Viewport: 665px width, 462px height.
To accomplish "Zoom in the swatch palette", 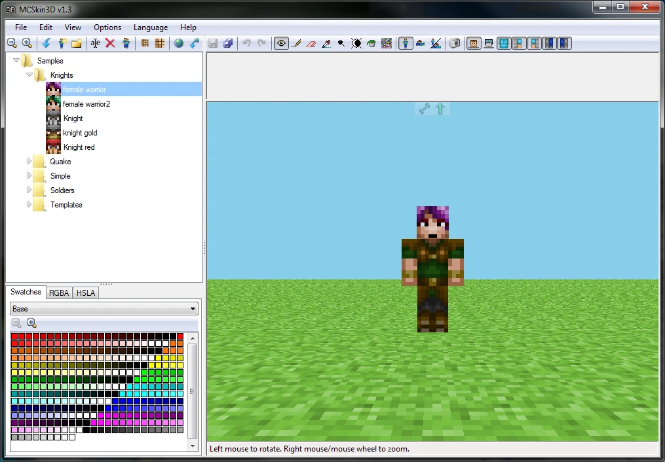I will click(31, 323).
